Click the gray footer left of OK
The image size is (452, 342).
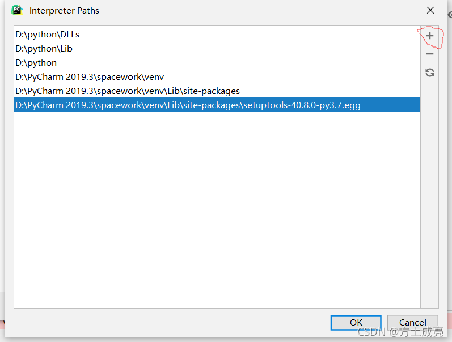point(170,323)
